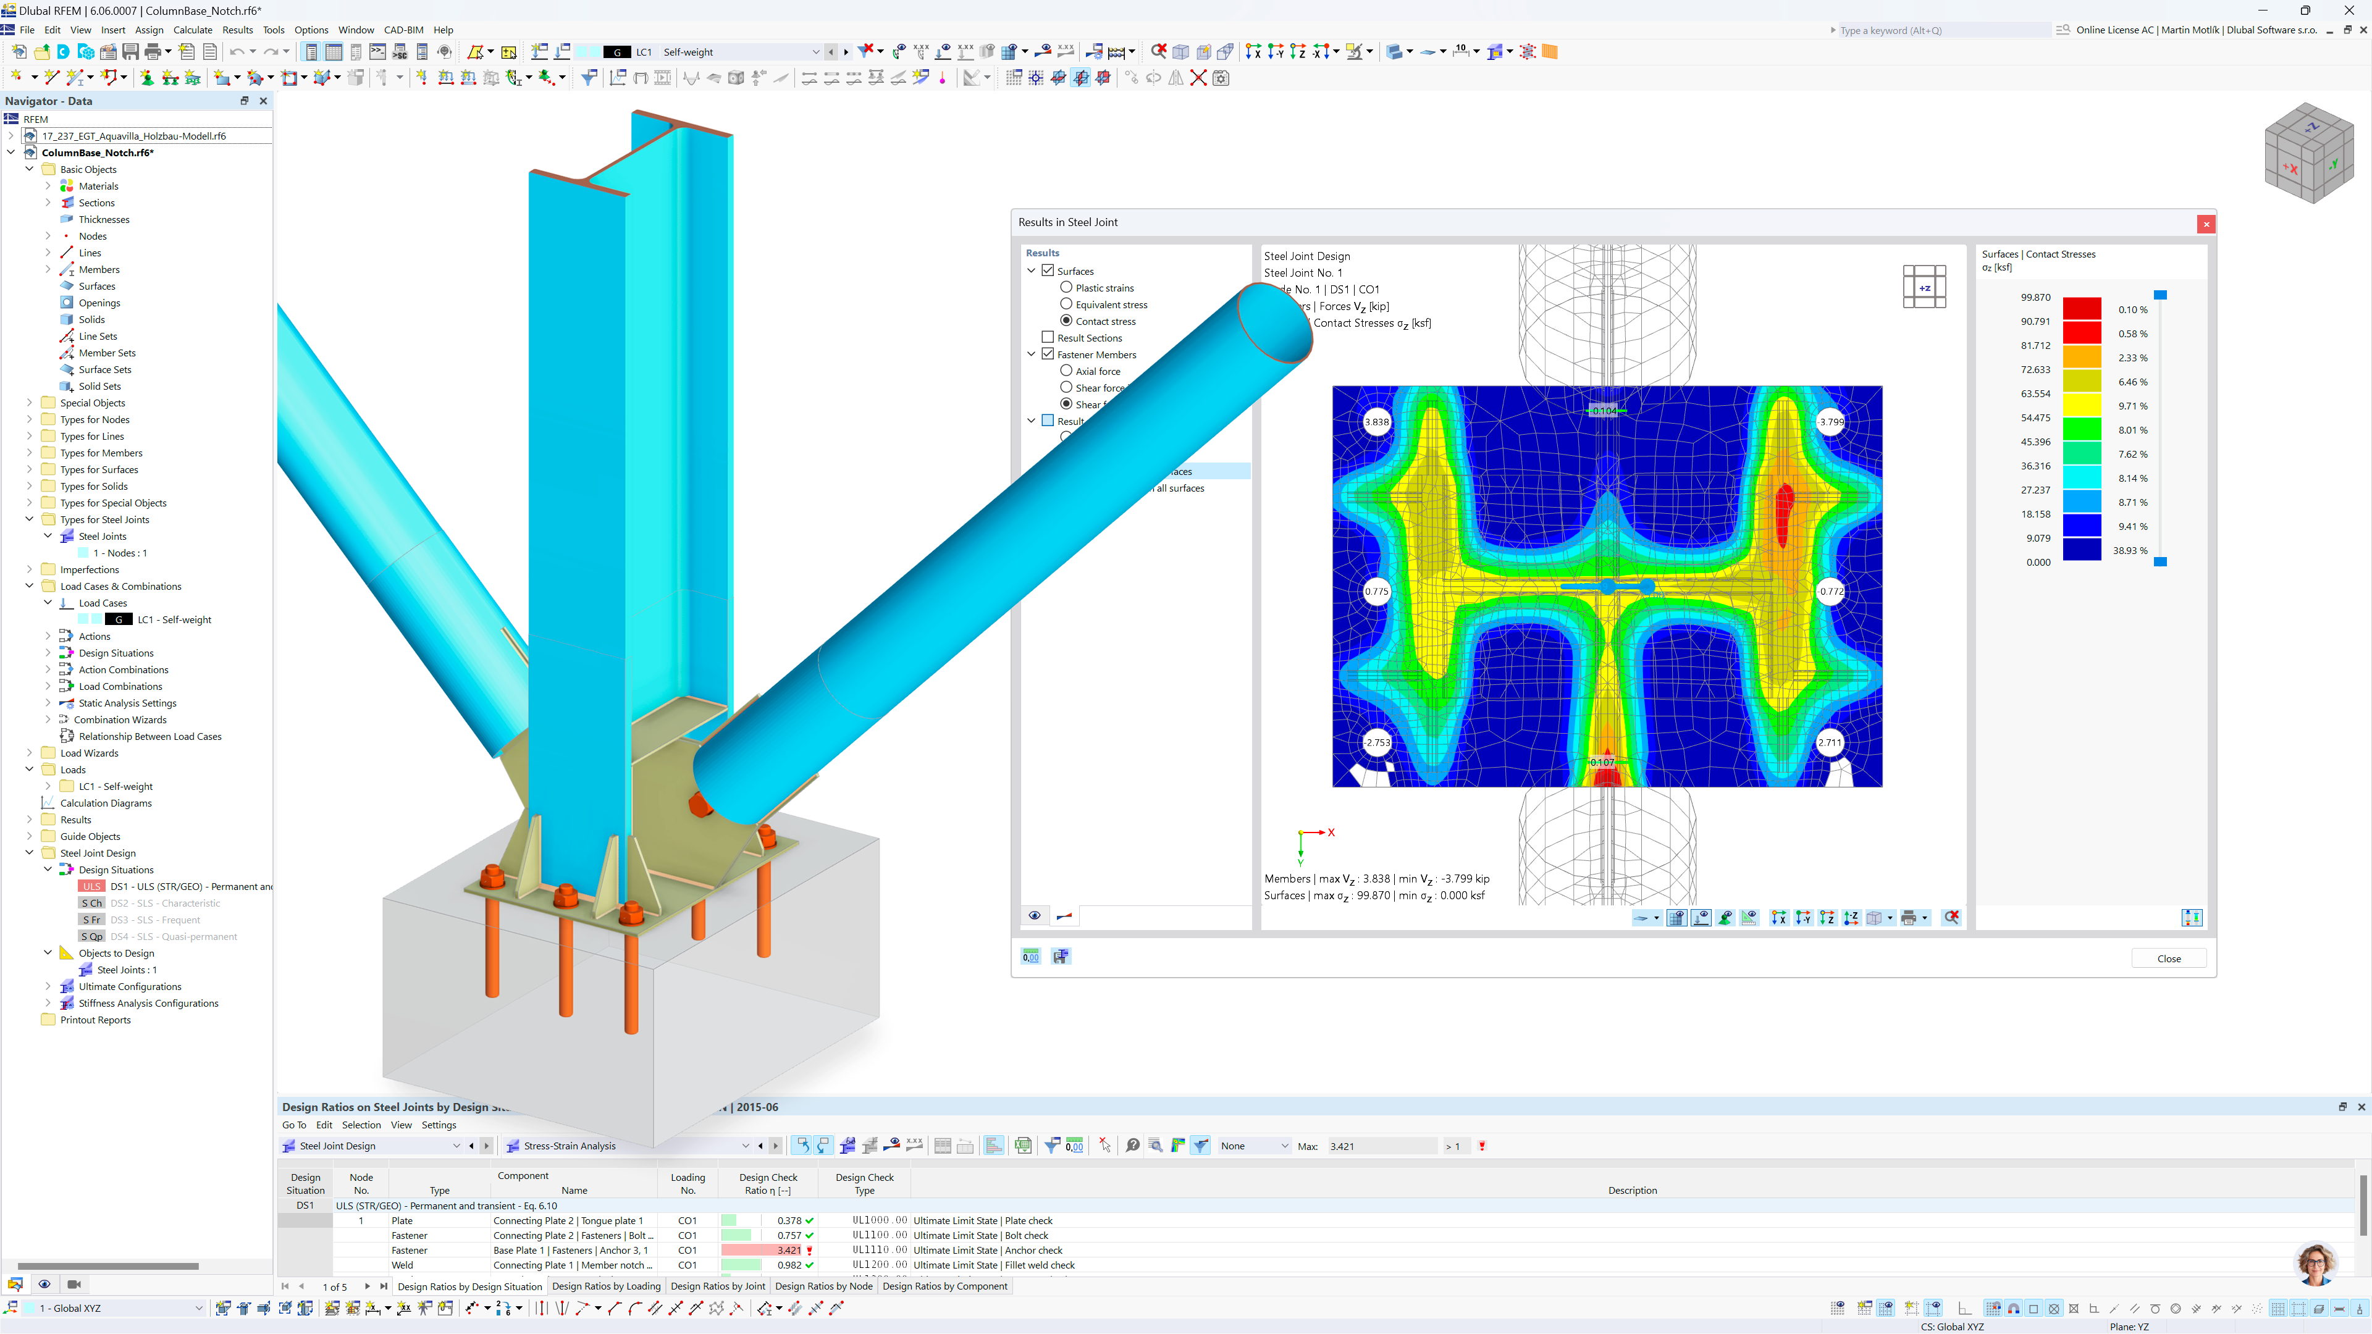
Task: Click the Close button in Results Steel Joint dialog
Action: pos(2168,958)
